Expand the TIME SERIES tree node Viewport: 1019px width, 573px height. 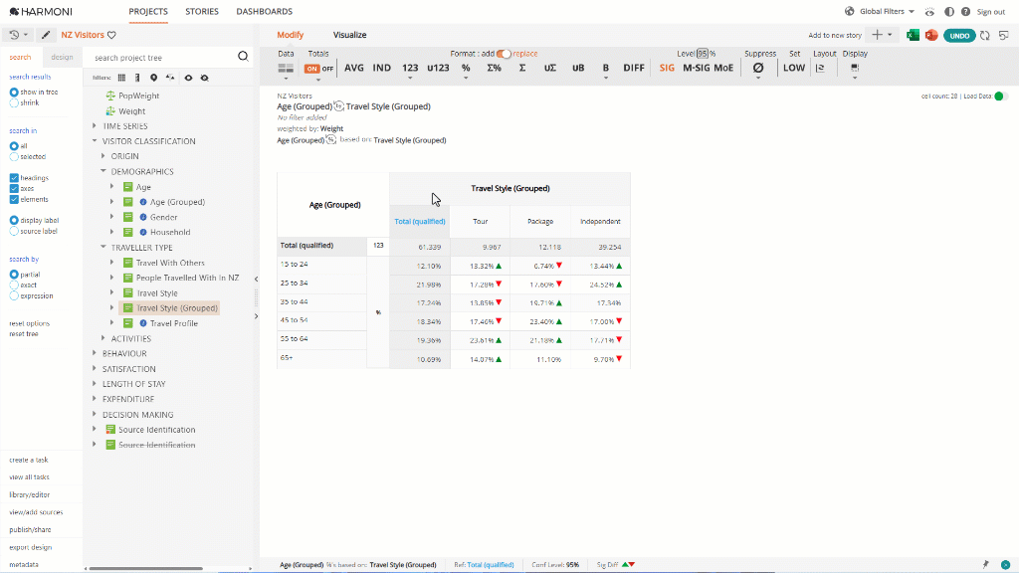[95, 126]
